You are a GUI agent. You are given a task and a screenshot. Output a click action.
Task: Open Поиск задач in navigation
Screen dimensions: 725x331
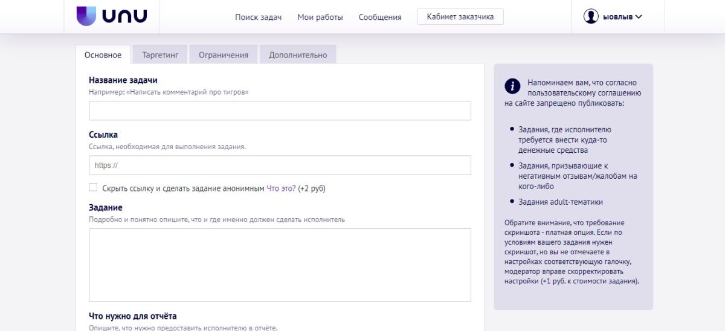point(259,17)
